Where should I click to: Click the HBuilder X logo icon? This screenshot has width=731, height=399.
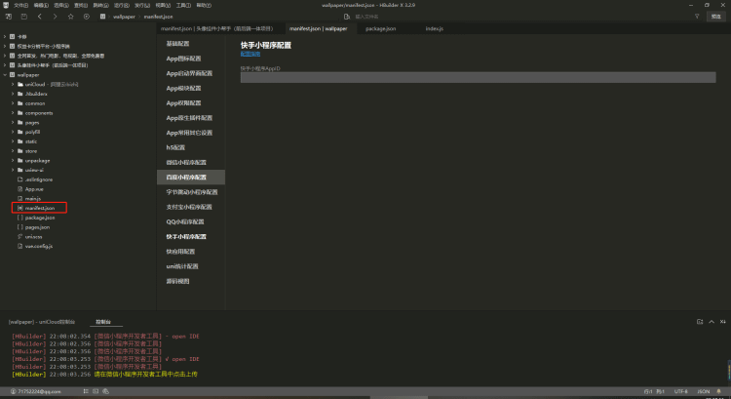[6, 5]
